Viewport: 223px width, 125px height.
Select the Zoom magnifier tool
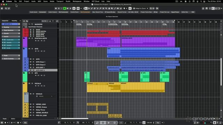pyautogui.click(x=106, y=8)
